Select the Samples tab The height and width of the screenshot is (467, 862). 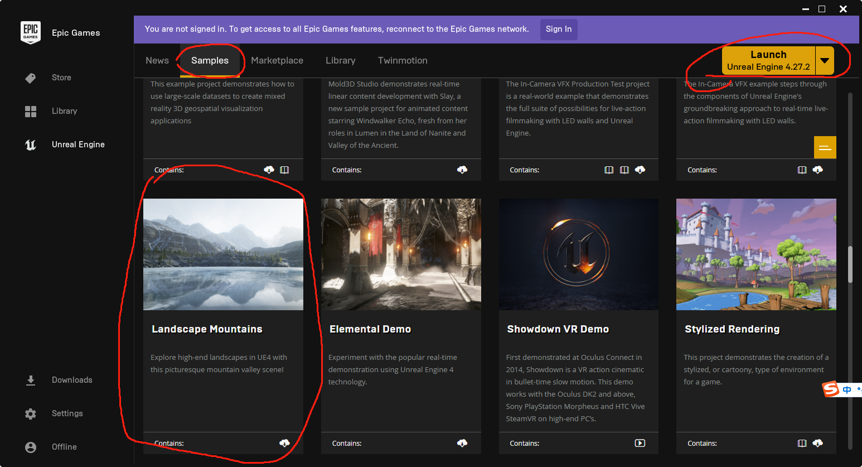(210, 60)
